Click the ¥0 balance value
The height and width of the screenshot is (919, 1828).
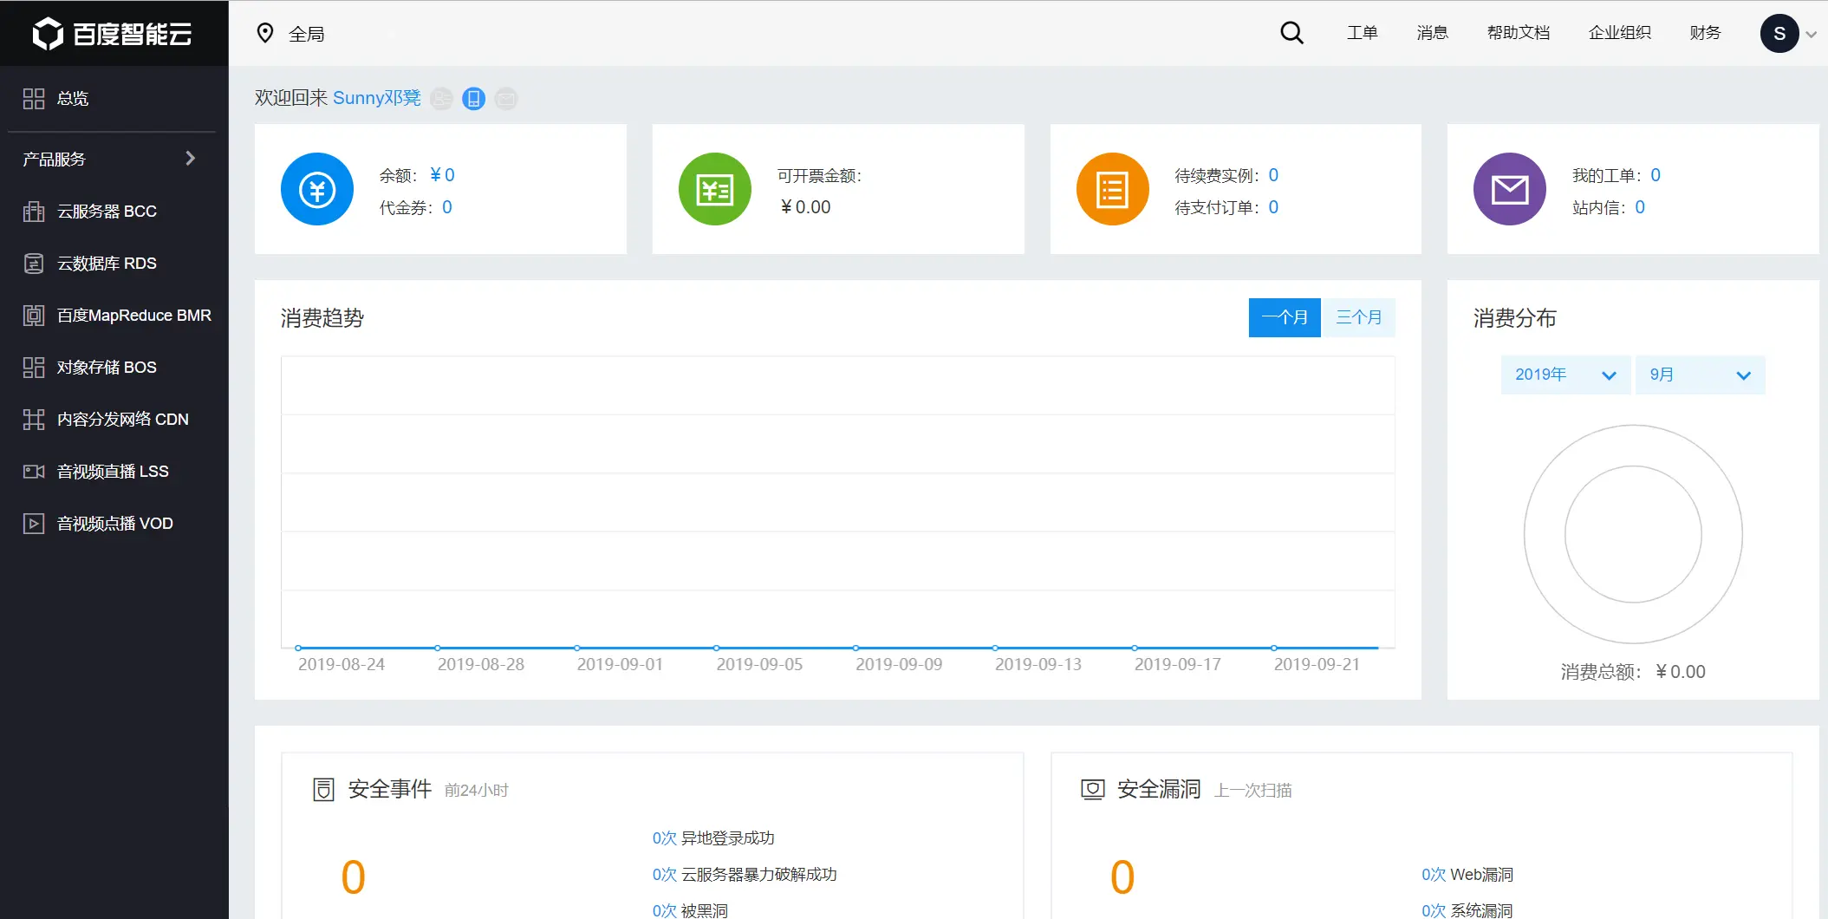click(442, 175)
